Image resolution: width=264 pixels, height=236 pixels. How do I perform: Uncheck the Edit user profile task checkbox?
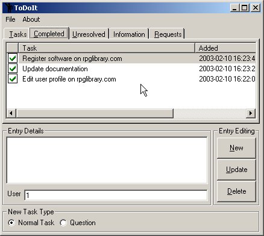click(13, 79)
